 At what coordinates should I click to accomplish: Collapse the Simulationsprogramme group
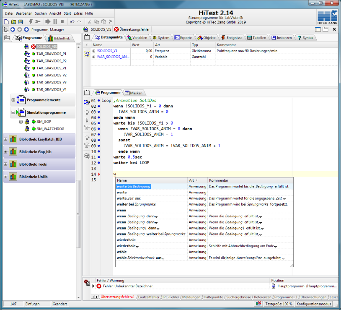point(13,112)
